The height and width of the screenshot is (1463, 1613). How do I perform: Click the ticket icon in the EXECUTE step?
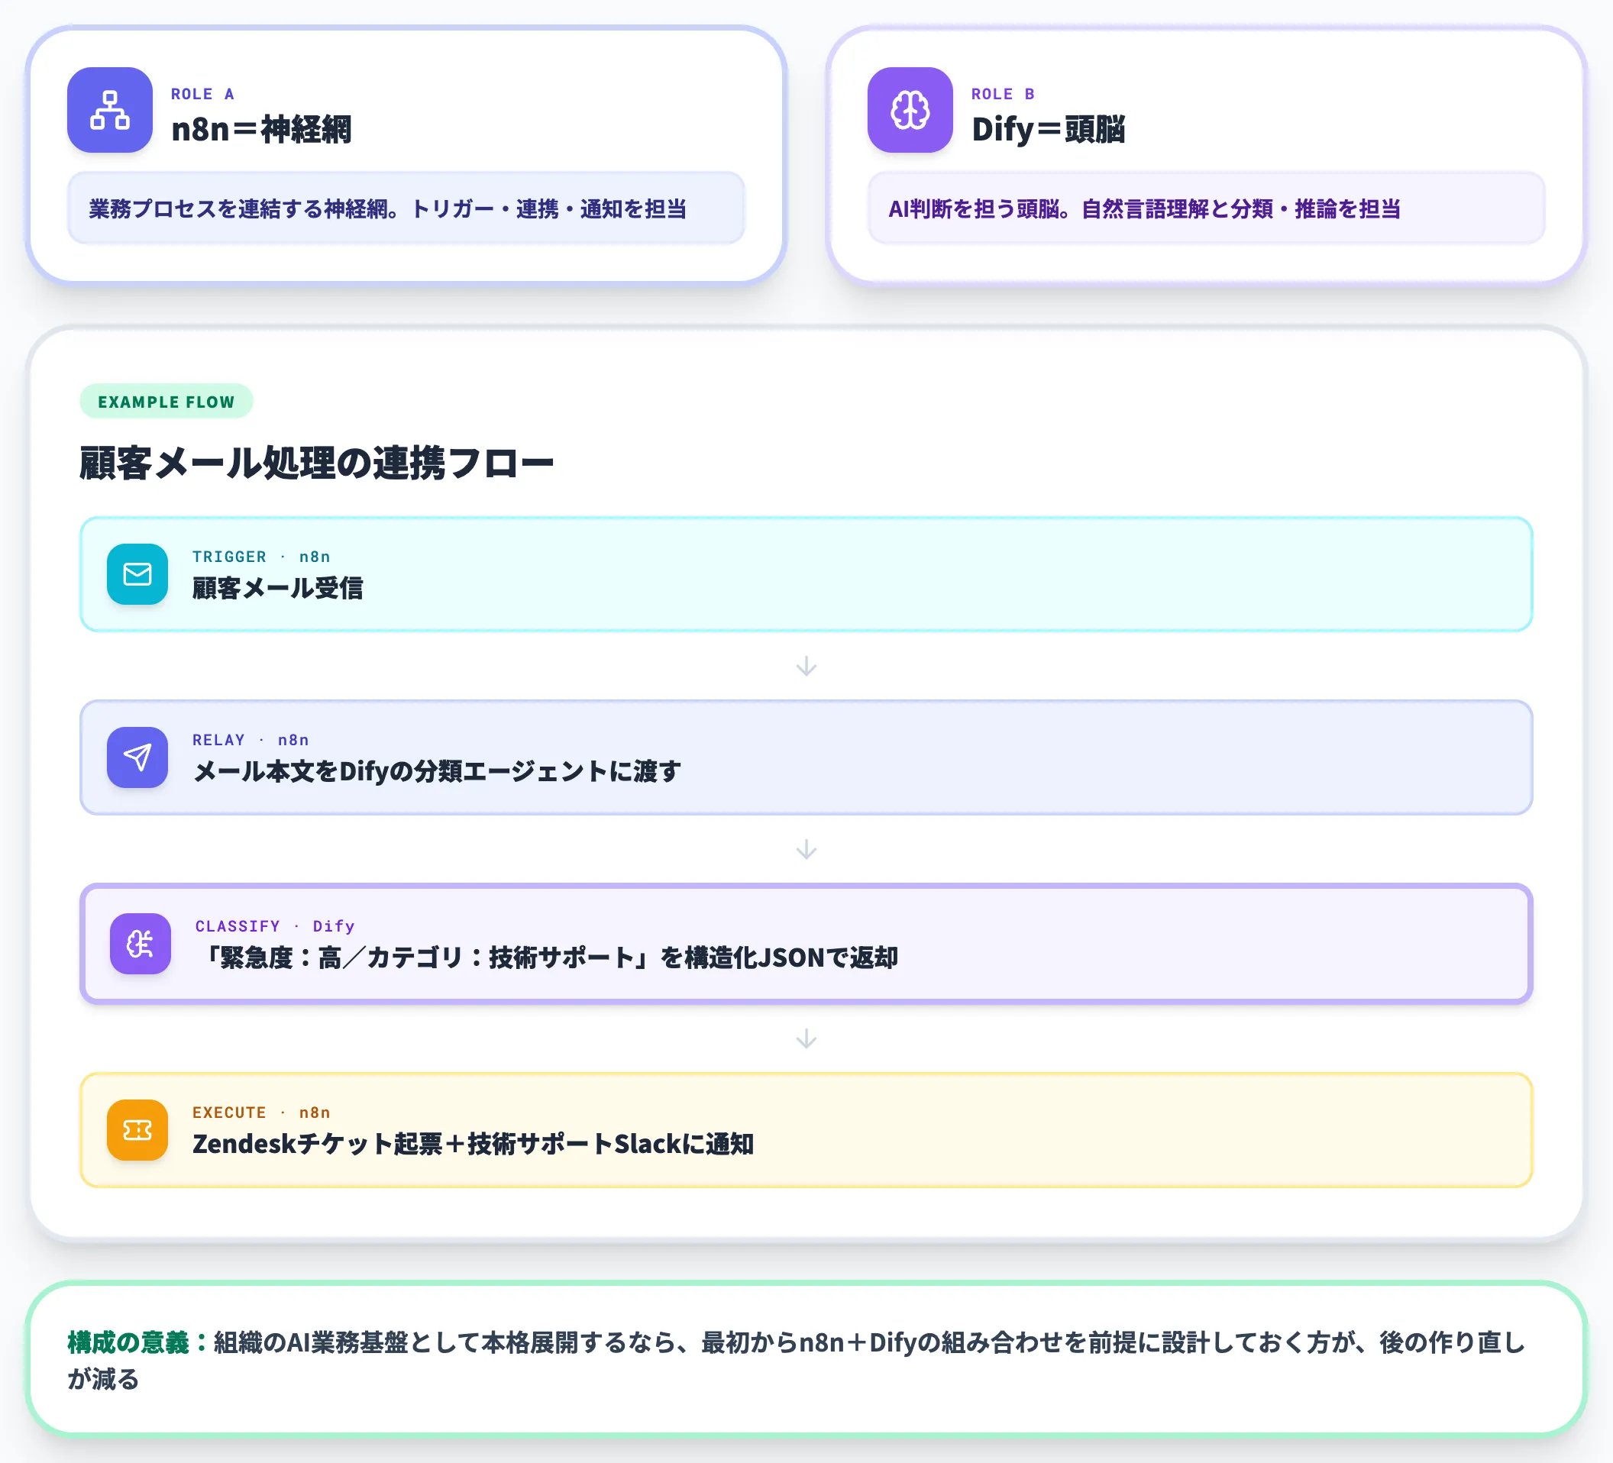pyautogui.click(x=137, y=1130)
